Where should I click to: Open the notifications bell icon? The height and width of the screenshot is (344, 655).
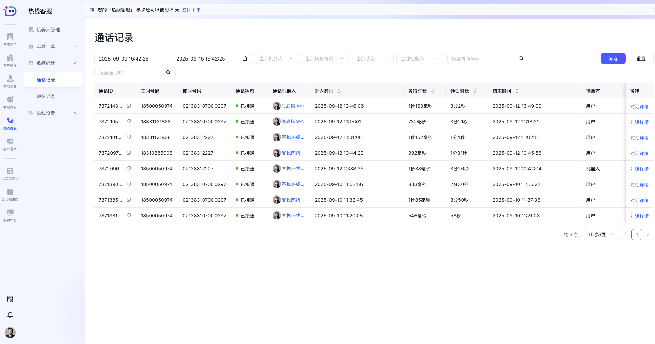(10, 314)
